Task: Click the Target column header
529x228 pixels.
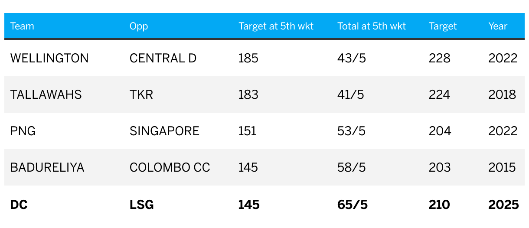Action: (x=443, y=26)
